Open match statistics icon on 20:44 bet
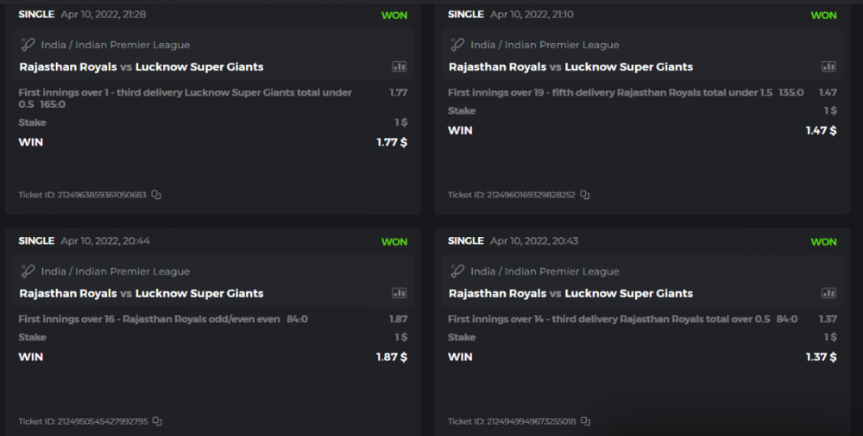This screenshot has height=436, width=863. pos(399,293)
